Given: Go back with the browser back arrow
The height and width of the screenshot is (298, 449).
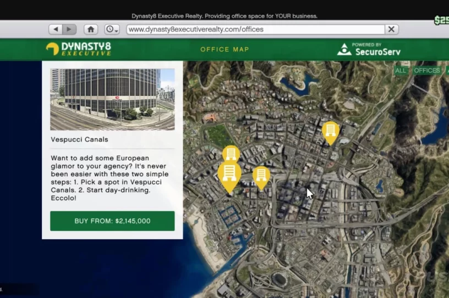Looking at the screenshot, I should tap(56, 29).
